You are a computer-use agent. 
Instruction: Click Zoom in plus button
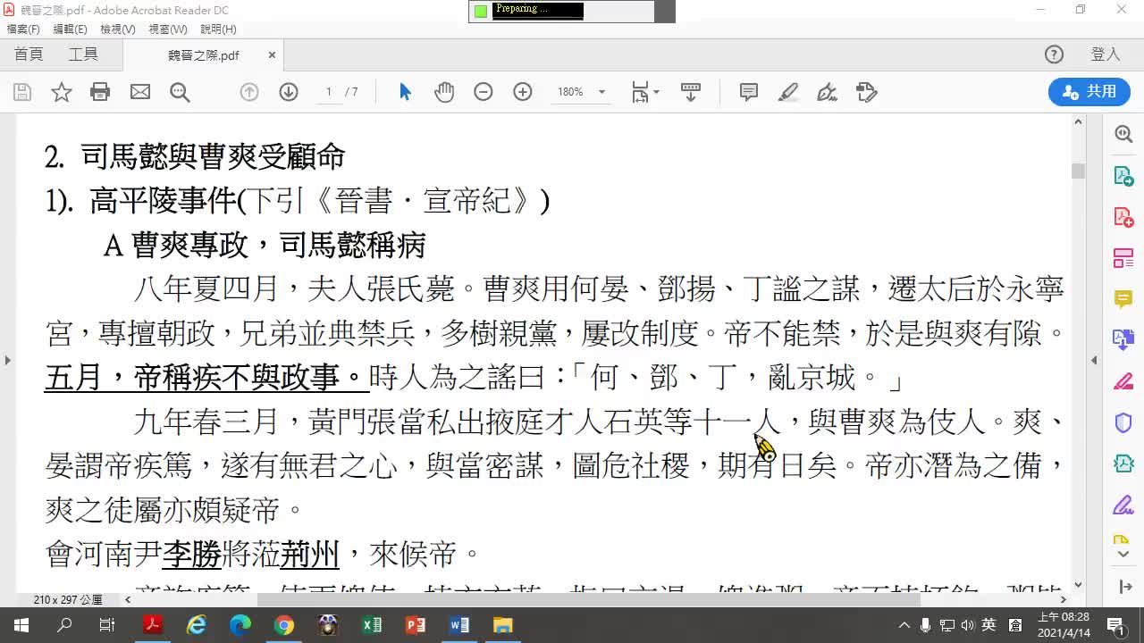523,92
